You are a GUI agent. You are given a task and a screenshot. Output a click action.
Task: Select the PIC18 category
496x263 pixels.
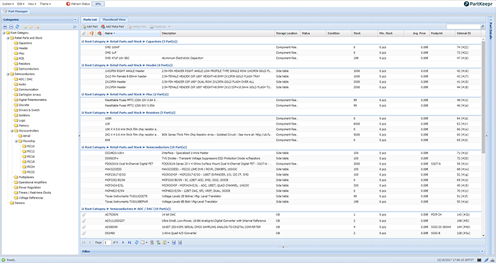pyautogui.click(x=31, y=161)
